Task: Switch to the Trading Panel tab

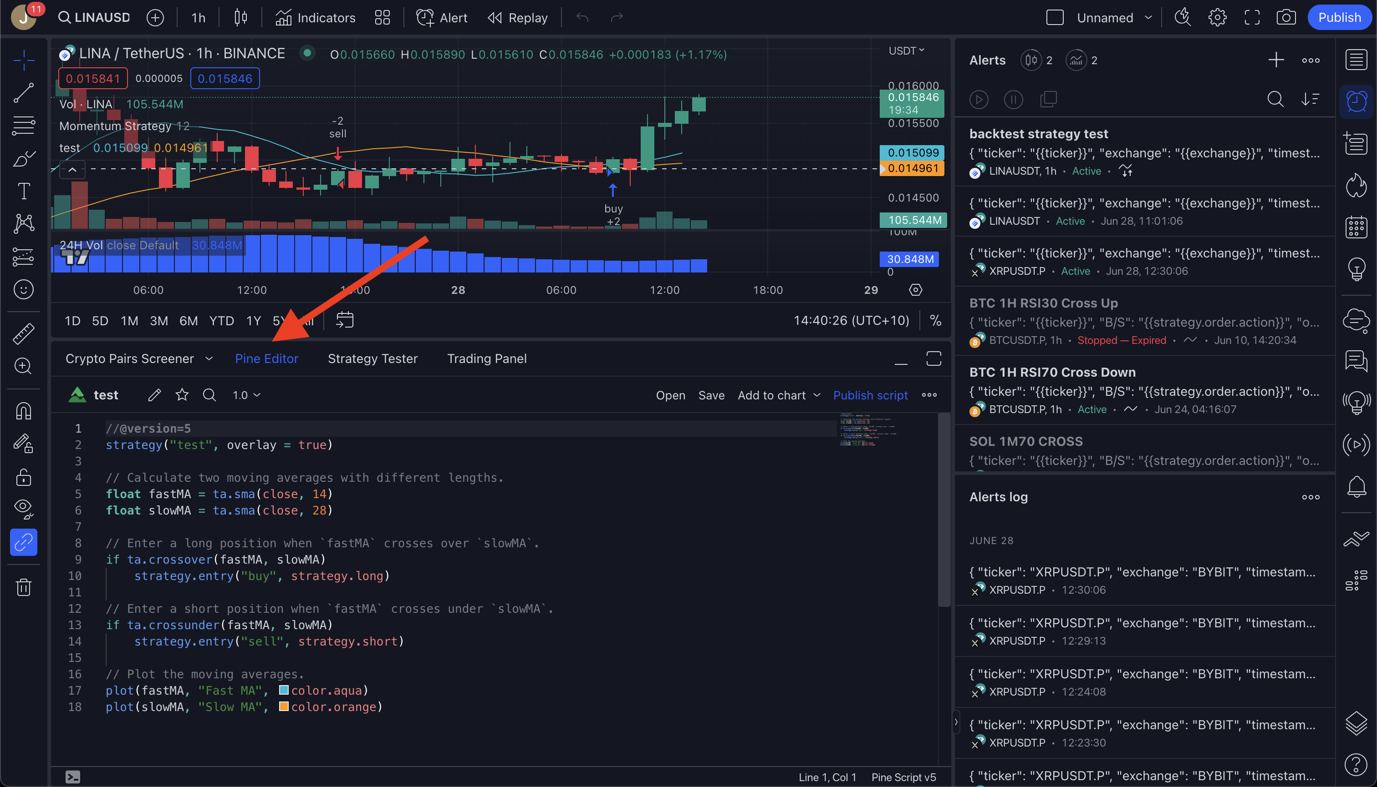Action: tap(487, 358)
